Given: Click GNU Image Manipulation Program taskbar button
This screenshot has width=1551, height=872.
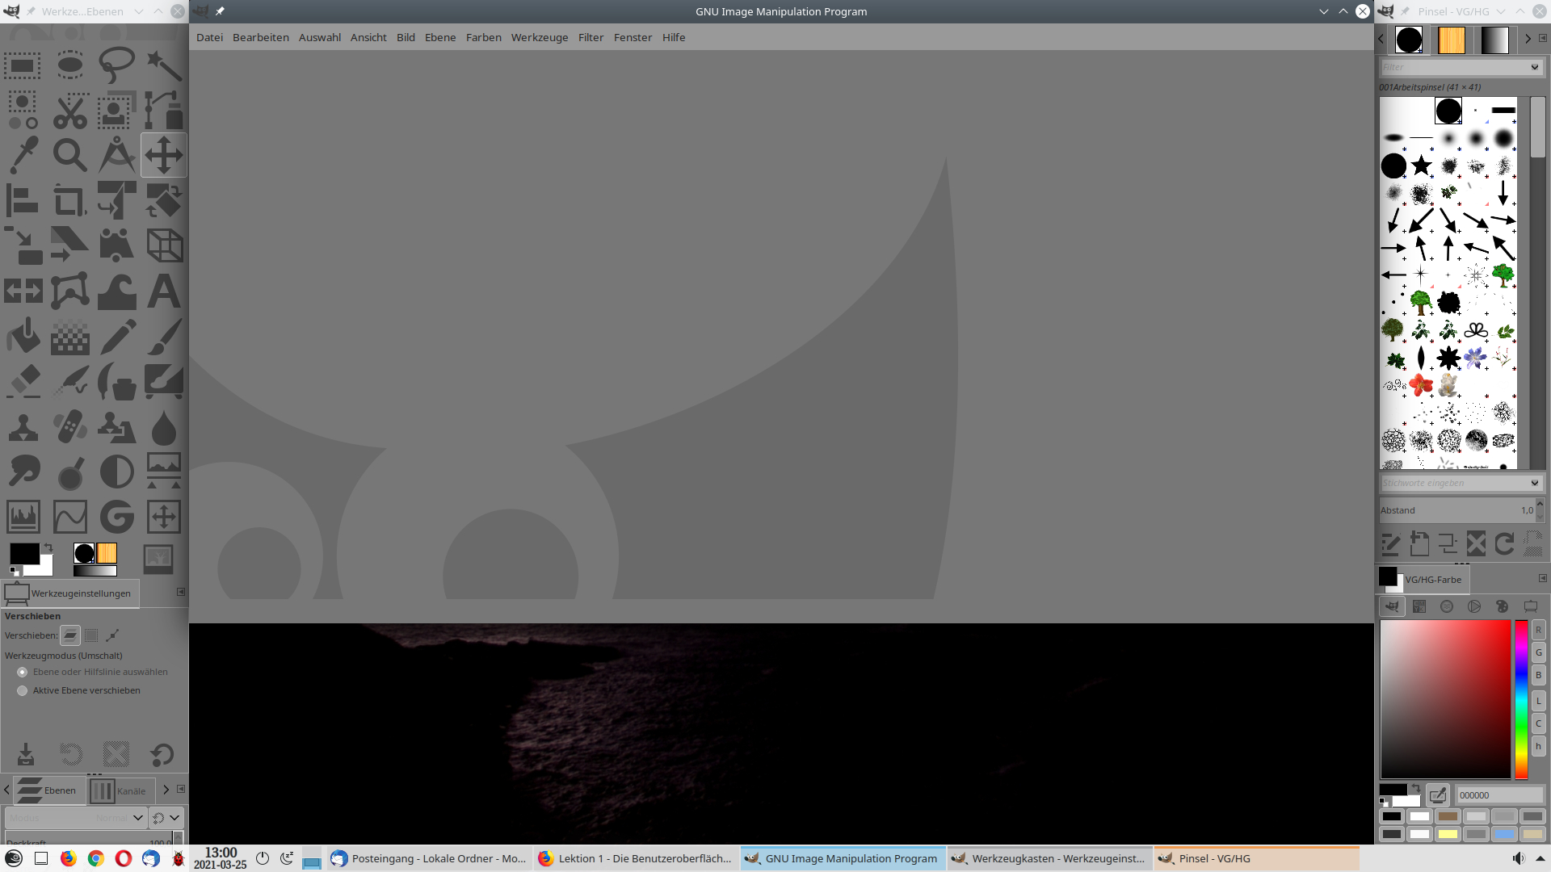Looking at the screenshot, I should 843,858.
